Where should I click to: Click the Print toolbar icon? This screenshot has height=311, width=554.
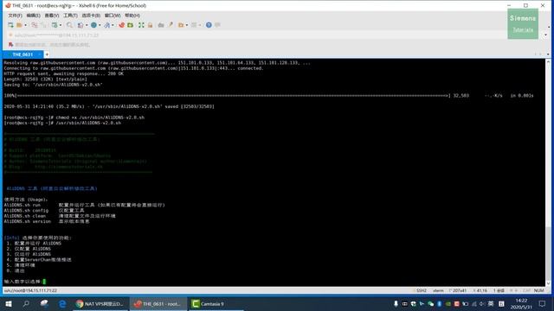coord(81,25)
